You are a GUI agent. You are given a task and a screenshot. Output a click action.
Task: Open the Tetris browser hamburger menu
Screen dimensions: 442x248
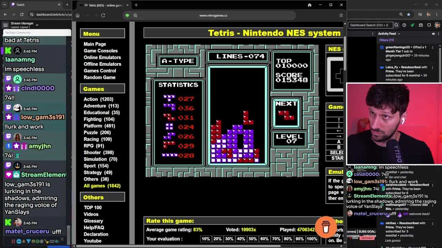(341, 15)
